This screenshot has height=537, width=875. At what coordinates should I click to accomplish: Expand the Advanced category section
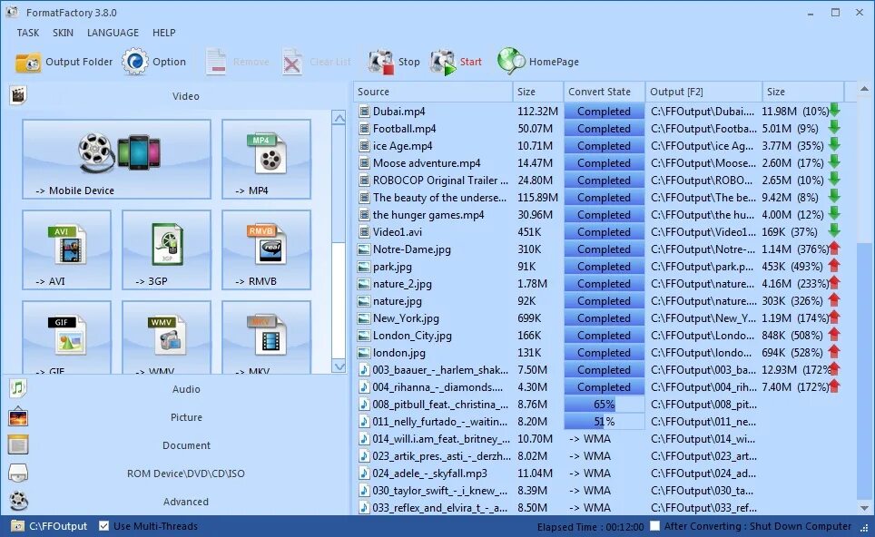point(186,502)
